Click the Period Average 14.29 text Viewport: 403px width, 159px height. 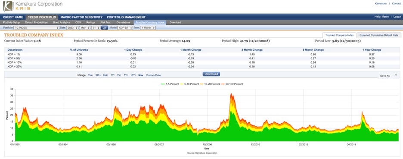point(175,41)
